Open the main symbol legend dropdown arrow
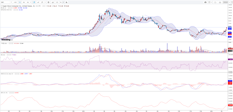 point(41,6)
